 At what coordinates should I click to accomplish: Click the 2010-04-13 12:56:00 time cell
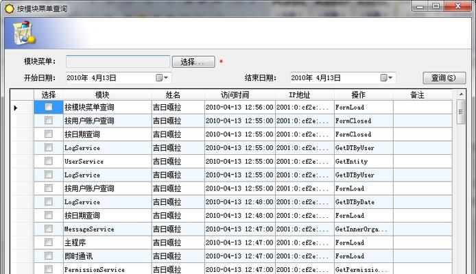[x=240, y=108]
